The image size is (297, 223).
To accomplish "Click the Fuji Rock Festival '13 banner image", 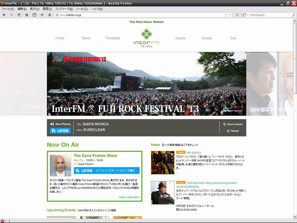I will pos(146,84).
